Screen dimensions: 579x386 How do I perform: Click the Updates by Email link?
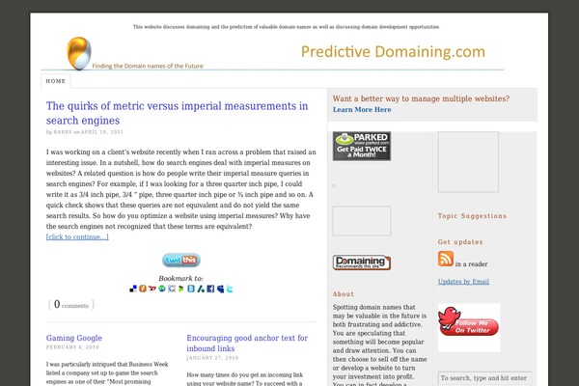tap(463, 282)
